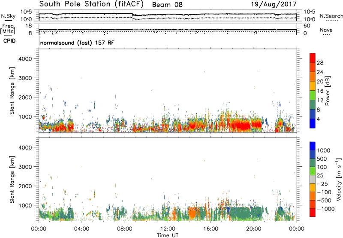Click the red bottom velocity colorbar segment
Image resolution: width=343 pixels, height=238 pixels.
[x=313, y=213]
